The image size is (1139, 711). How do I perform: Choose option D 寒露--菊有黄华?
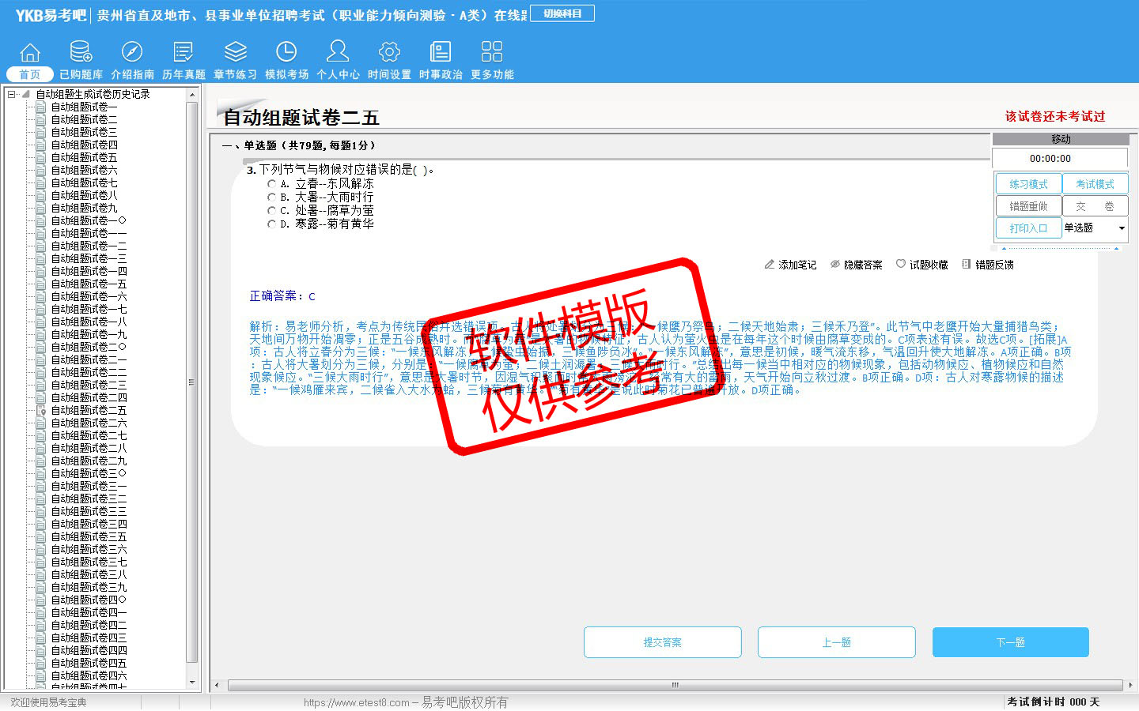coord(272,224)
